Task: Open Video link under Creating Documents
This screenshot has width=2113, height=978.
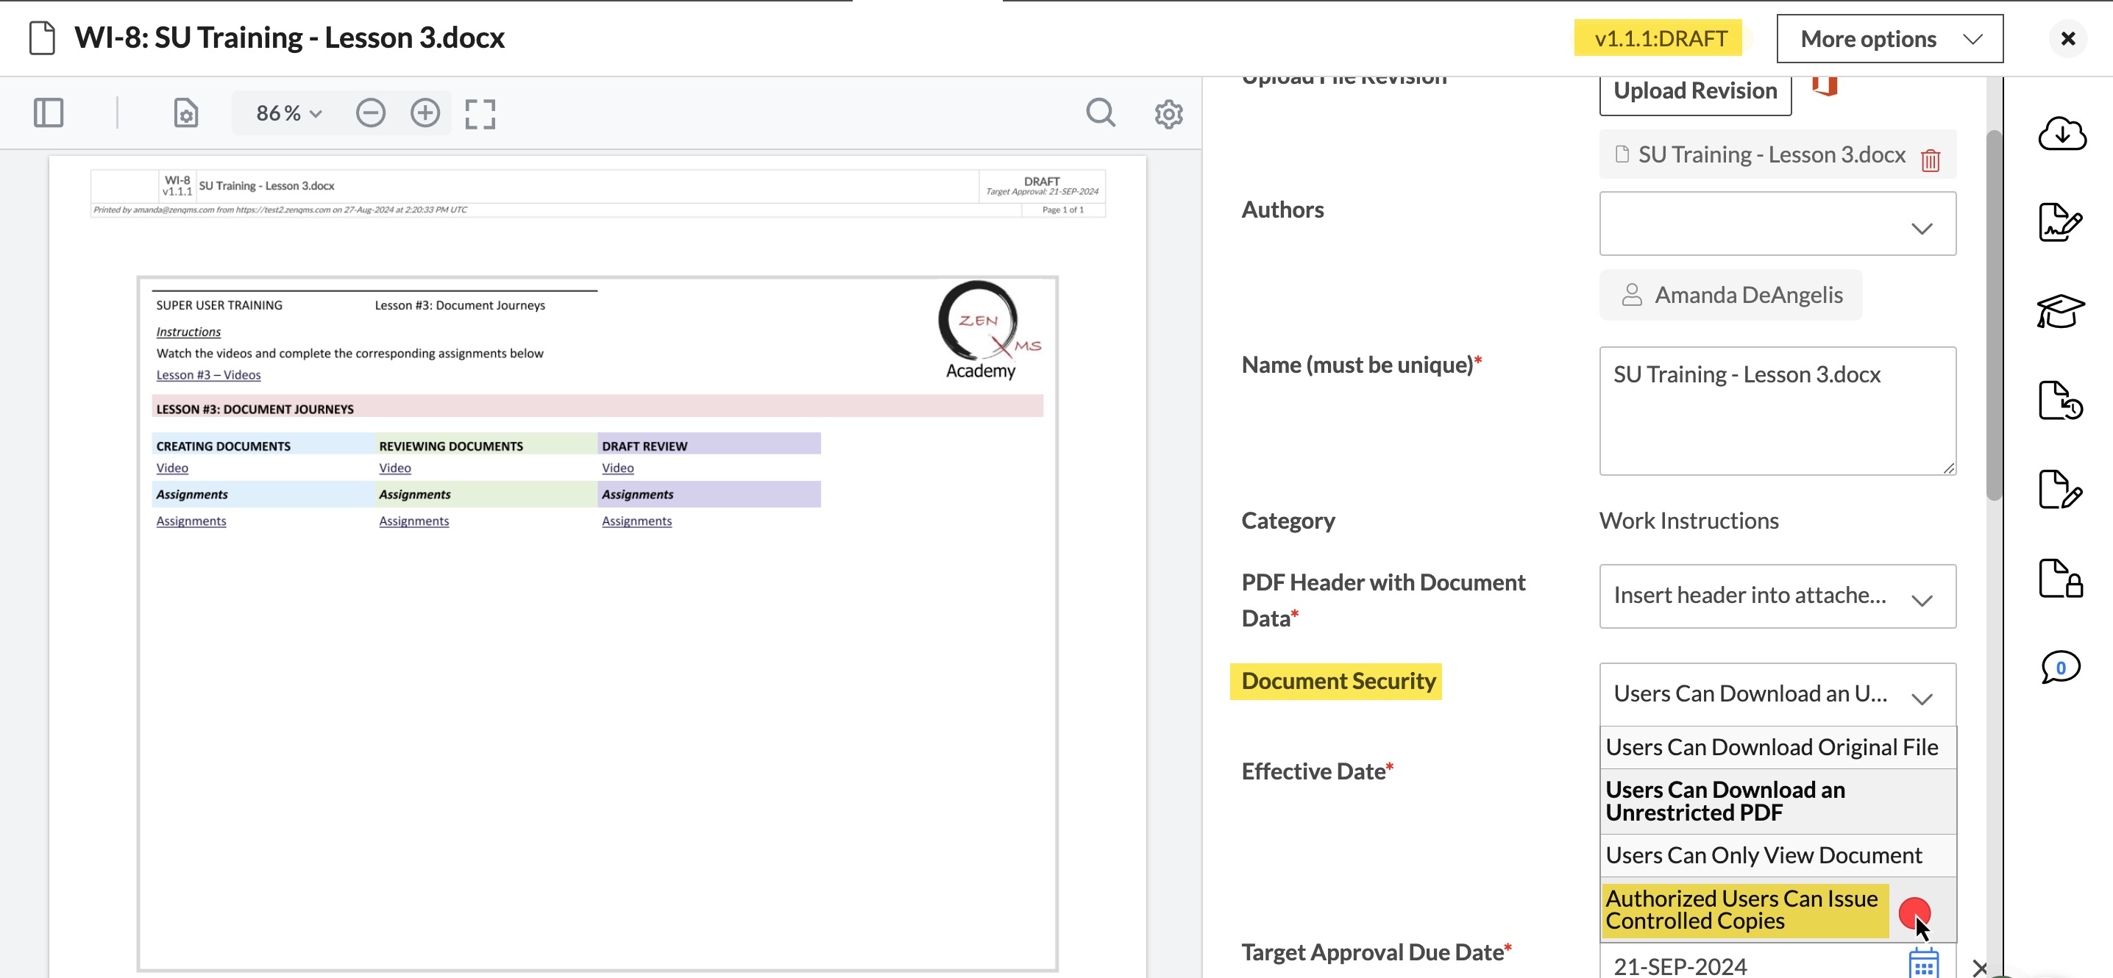Action: 172,468
